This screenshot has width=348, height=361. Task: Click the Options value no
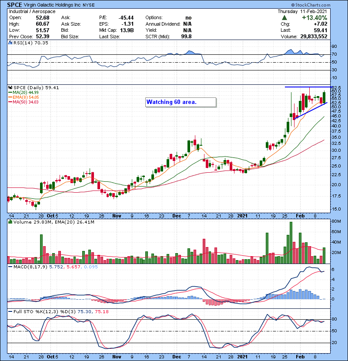[x=188, y=18]
